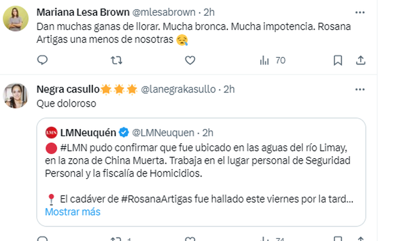Click LMNeuquén's blue verified badge
The height and width of the screenshot is (241, 394).
click(x=124, y=133)
